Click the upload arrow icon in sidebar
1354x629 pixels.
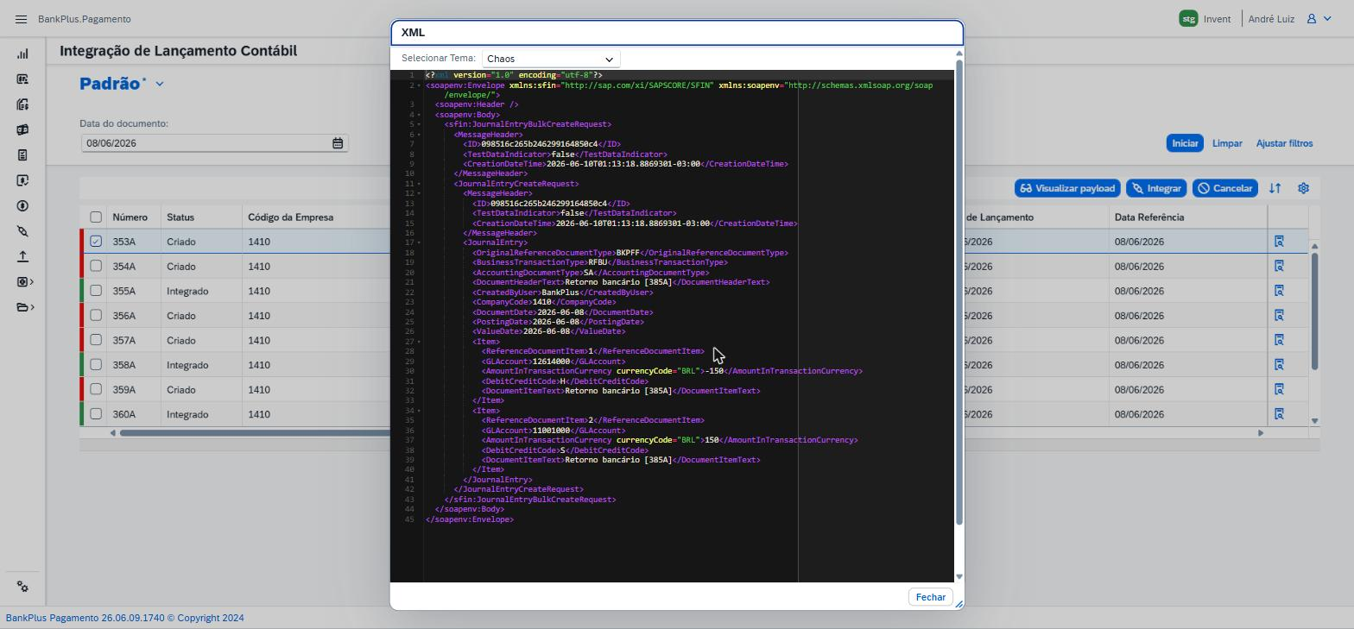click(x=22, y=256)
